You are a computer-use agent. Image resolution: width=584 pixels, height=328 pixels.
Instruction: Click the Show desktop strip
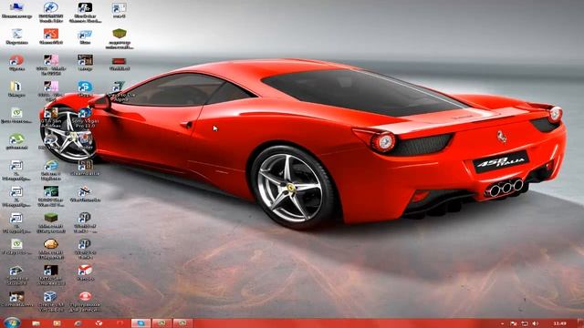pyautogui.click(x=580, y=323)
